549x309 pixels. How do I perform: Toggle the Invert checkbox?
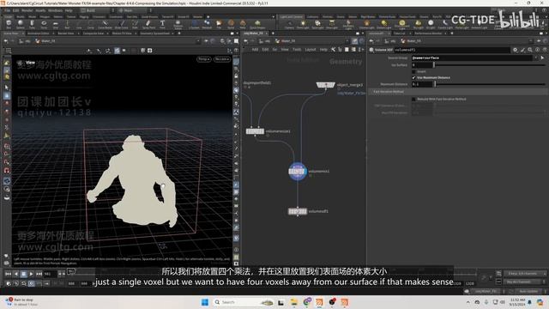point(413,71)
